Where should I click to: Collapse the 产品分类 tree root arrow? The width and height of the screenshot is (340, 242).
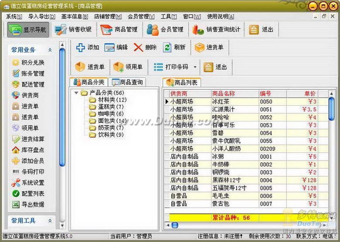pyautogui.click(x=76, y=93)
